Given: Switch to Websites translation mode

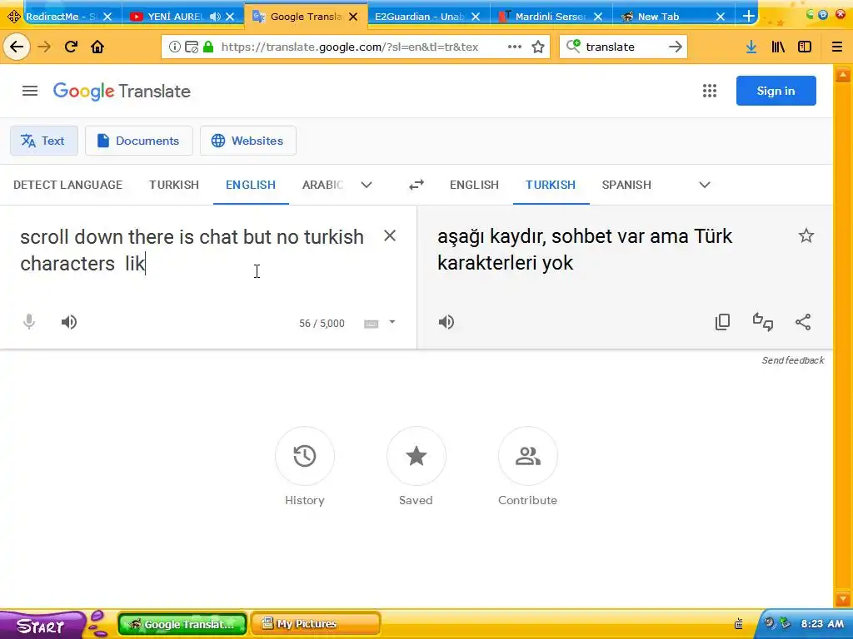Looking at the screenshot, I should 248,141.
